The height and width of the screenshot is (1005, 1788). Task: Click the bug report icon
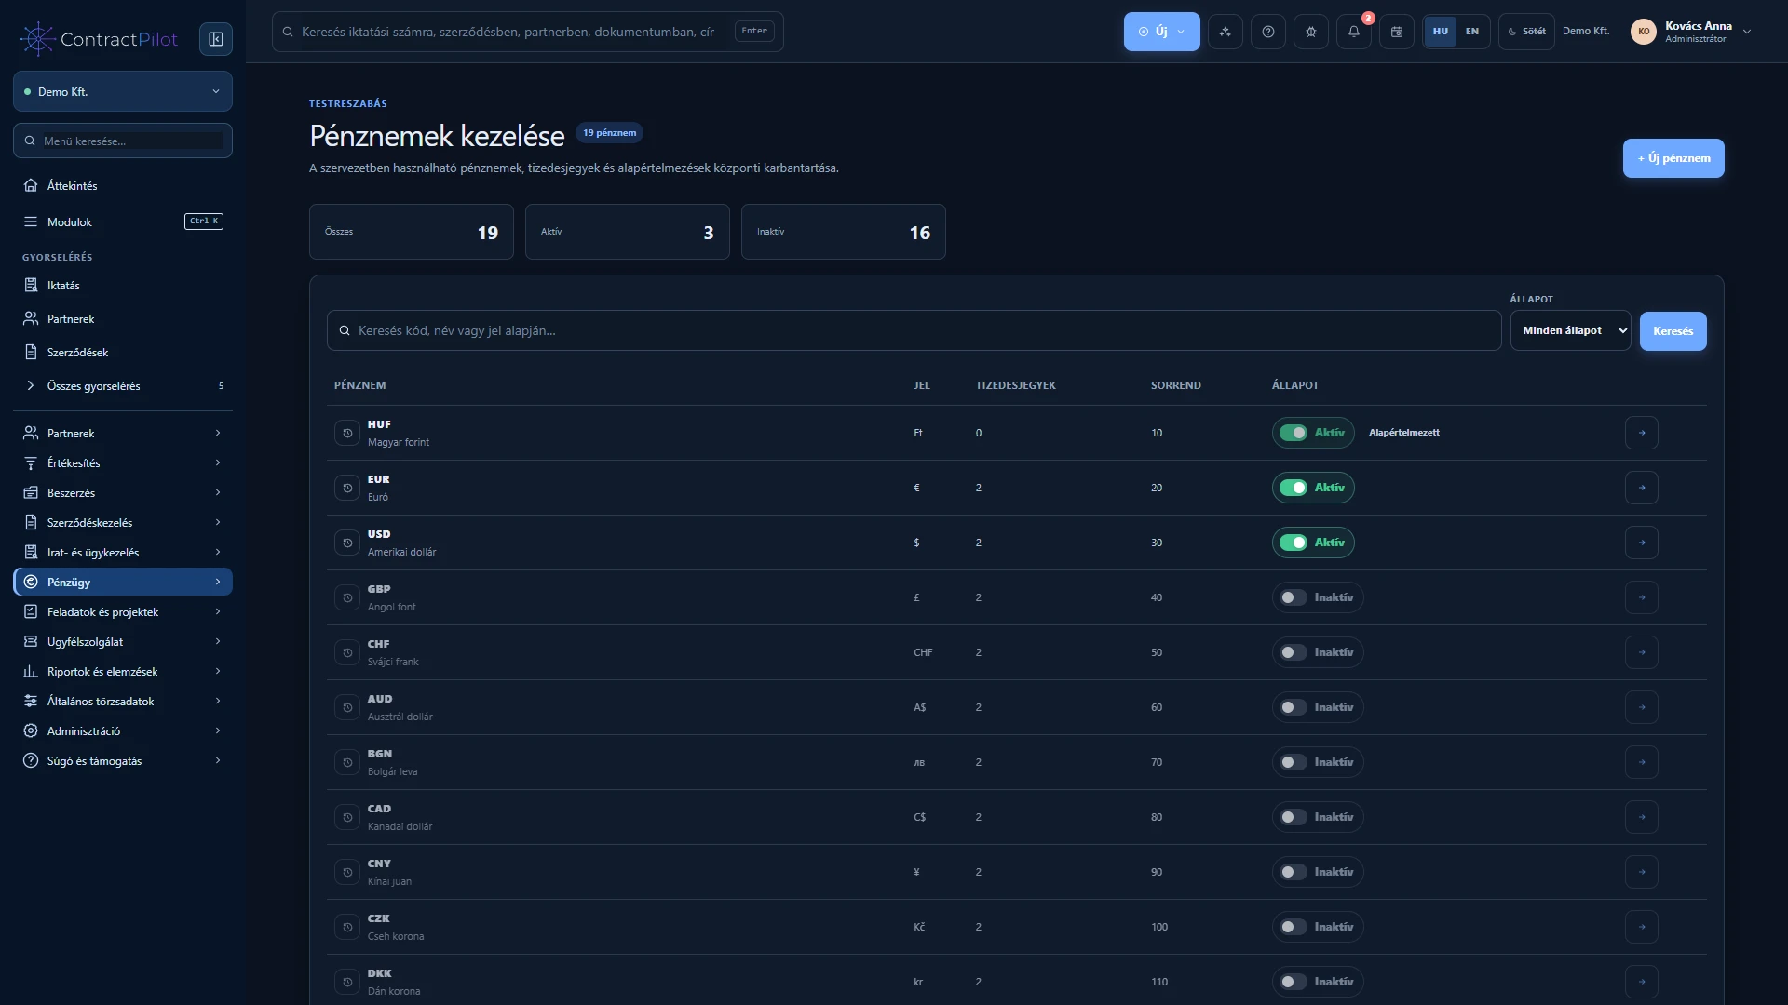1311,32
